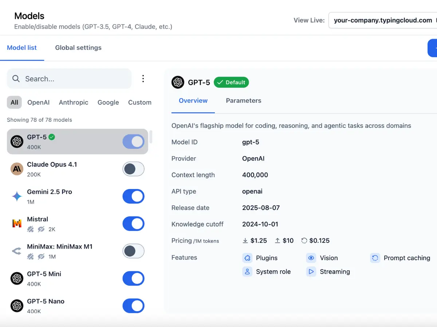
Task: Click the "$1.25" input price
Action: [x=259, y=241]
